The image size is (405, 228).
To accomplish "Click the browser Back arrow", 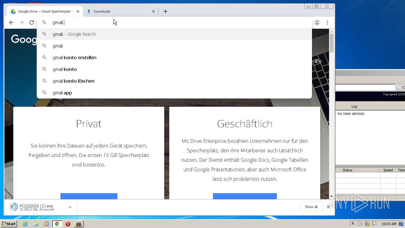I will (x=11, y=22).
